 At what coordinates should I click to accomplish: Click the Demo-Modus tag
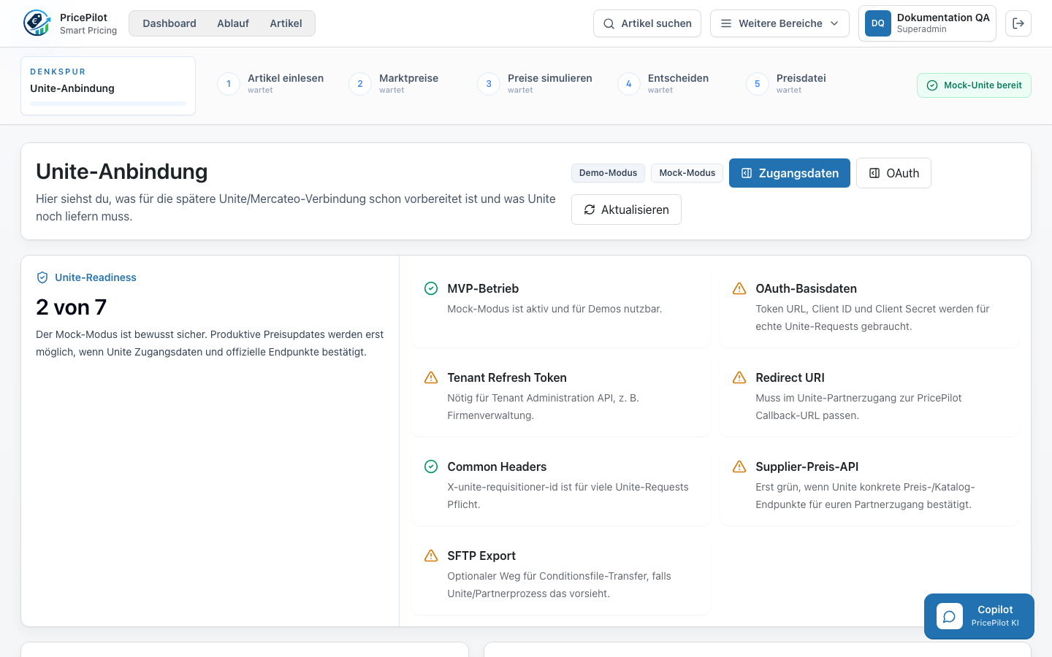(608, 173)
